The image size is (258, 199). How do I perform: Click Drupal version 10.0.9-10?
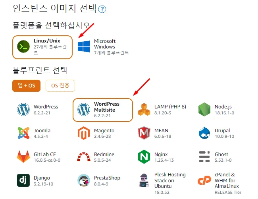[x=224, y=137]
